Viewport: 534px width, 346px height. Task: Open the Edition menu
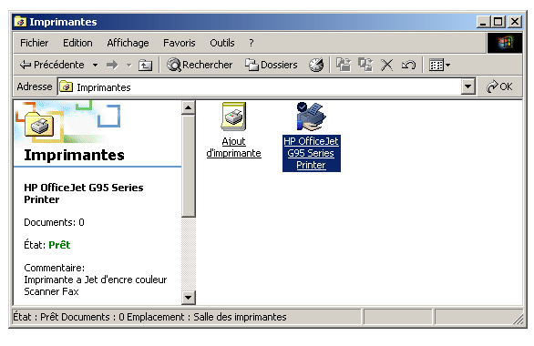click(77, 43)
